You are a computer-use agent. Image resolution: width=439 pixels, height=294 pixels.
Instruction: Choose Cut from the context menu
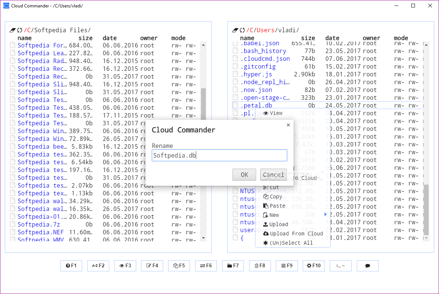coord(271,187)
